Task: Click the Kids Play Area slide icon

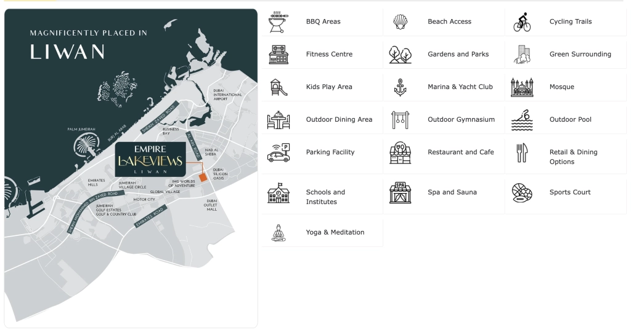Action: tap(278, 87)
